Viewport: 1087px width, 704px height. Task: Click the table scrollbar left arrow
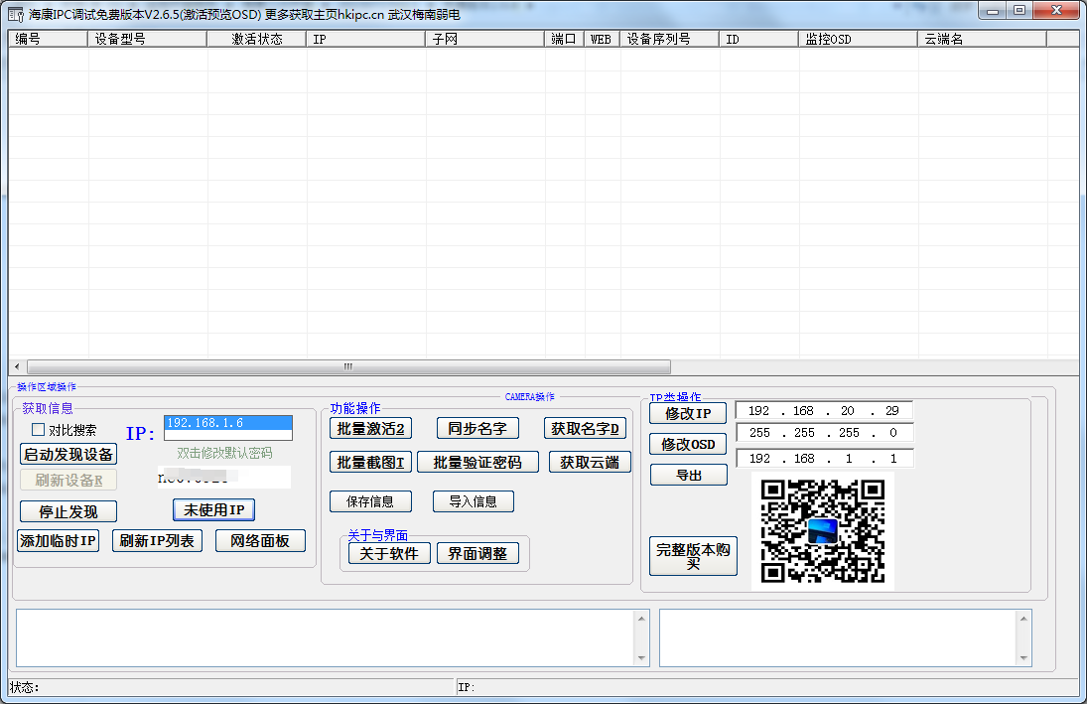17,366
